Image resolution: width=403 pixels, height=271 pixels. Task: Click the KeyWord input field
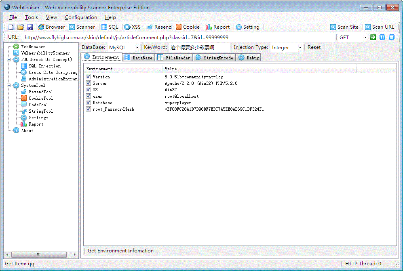199,47
